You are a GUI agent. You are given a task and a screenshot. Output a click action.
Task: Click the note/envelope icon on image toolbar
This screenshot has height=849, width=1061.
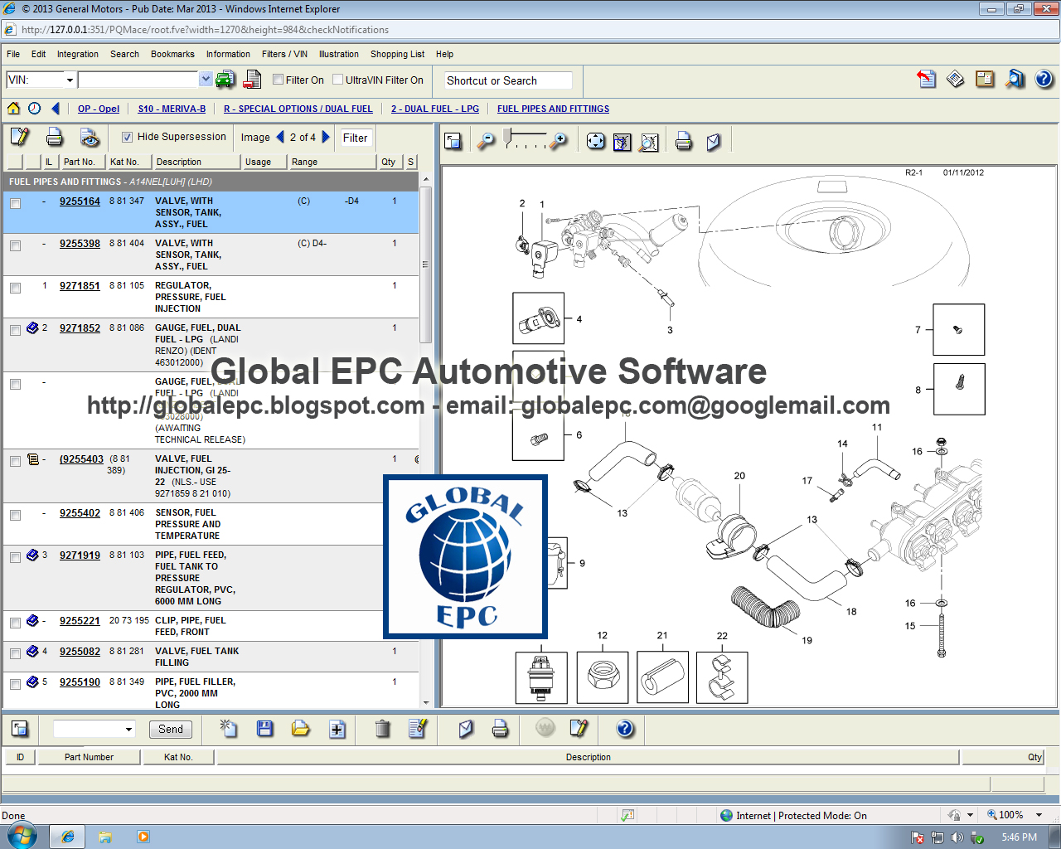click(x=714, y=141)
